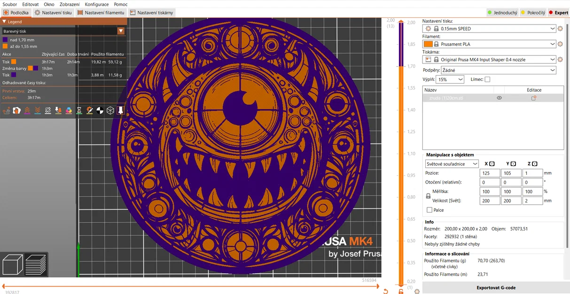Toggle Pause prints hourglass icon
This screenshot has width=570, height=294.
(79, 111)
